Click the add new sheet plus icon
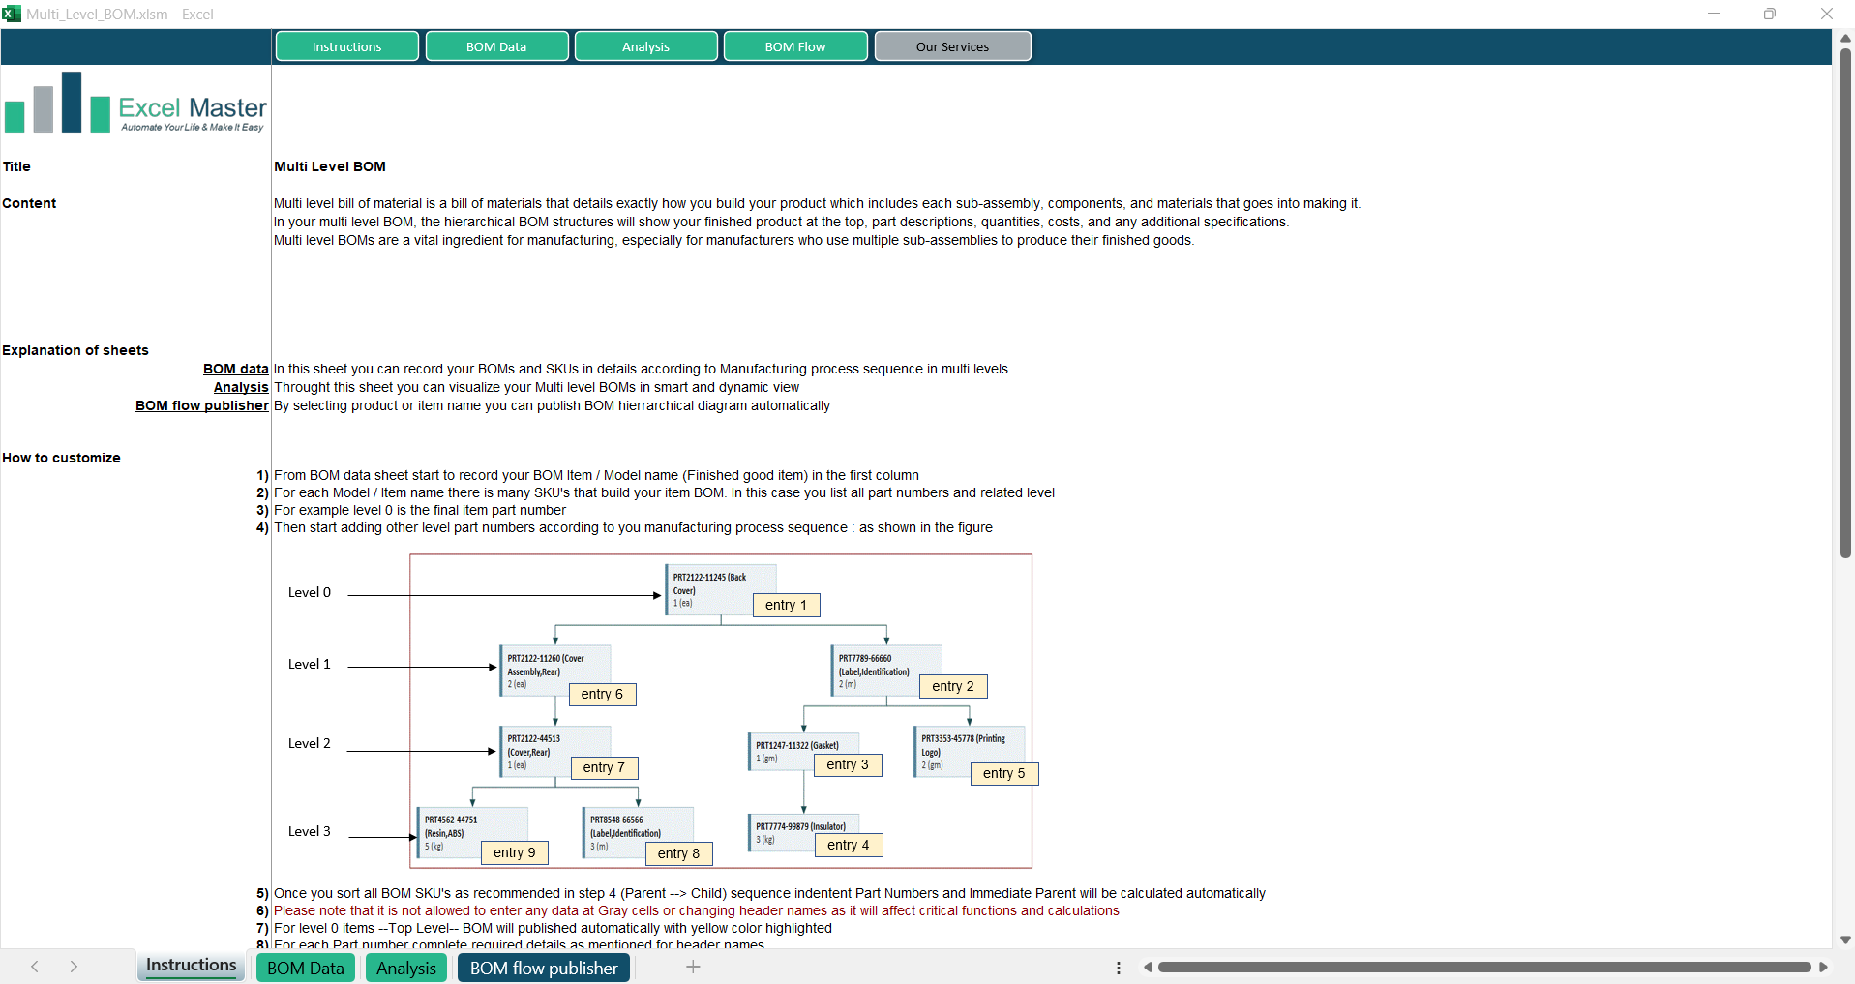 693,967
